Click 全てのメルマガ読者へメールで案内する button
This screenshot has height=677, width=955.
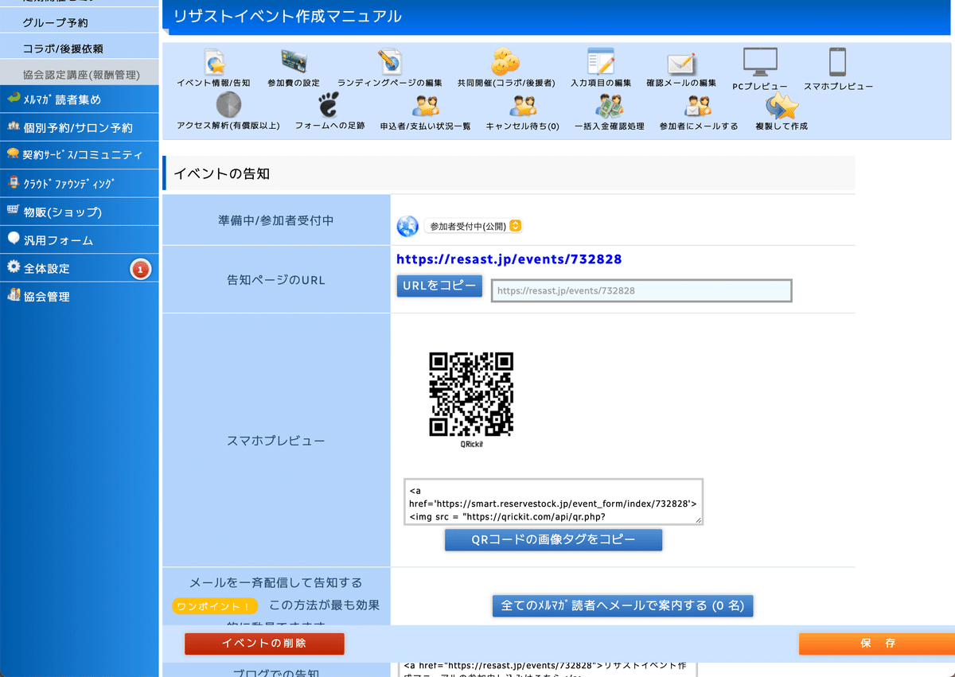point(622,605)
